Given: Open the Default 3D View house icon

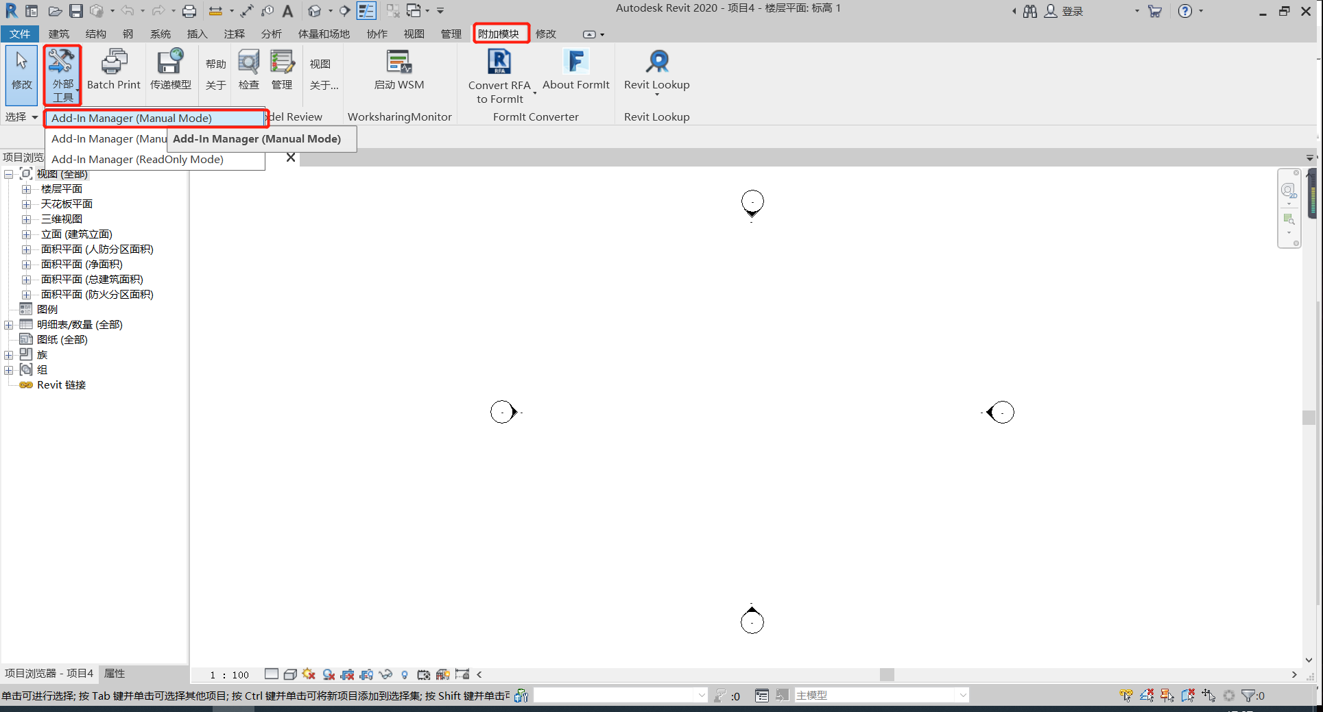Looking at the screenshot, I should [314, 11].
